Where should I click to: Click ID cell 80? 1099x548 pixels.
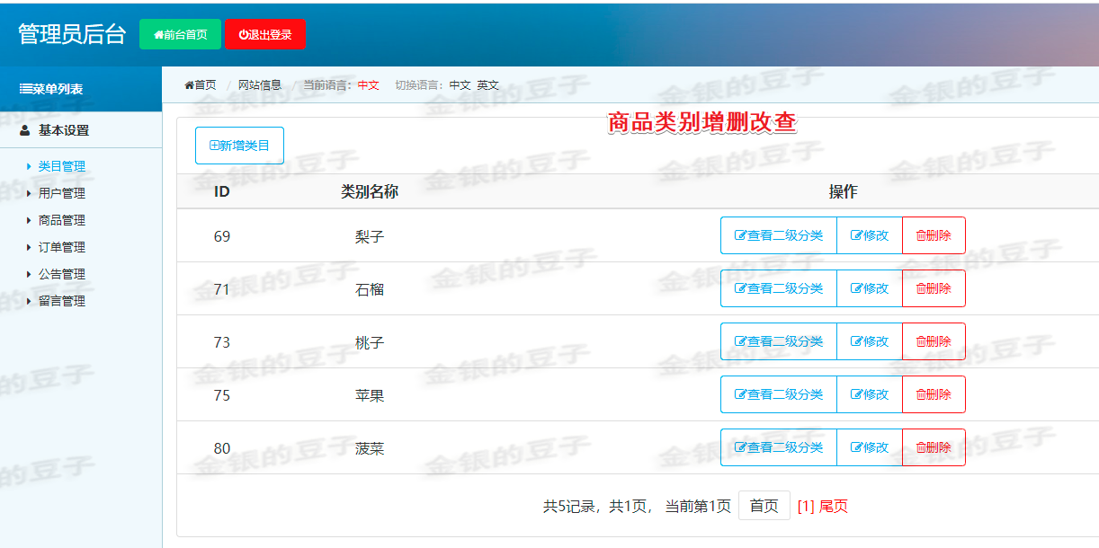(x=222, y=448)
